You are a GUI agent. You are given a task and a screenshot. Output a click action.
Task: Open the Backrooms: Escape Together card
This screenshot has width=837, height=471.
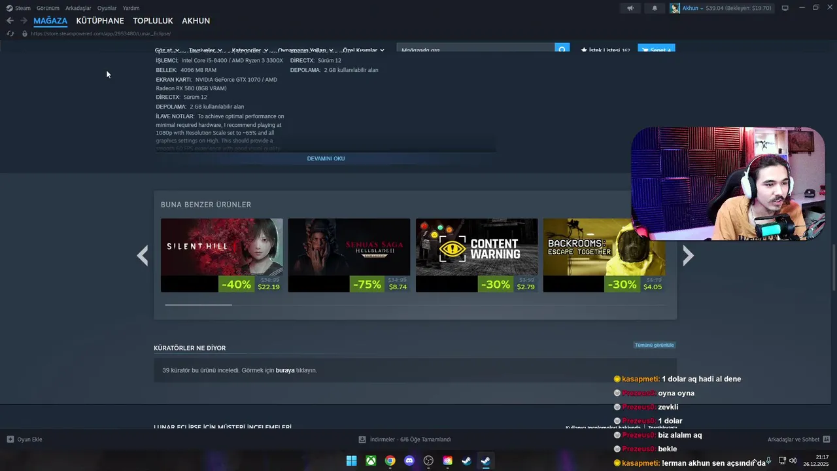pyautogui.click(x=604, y=255)
